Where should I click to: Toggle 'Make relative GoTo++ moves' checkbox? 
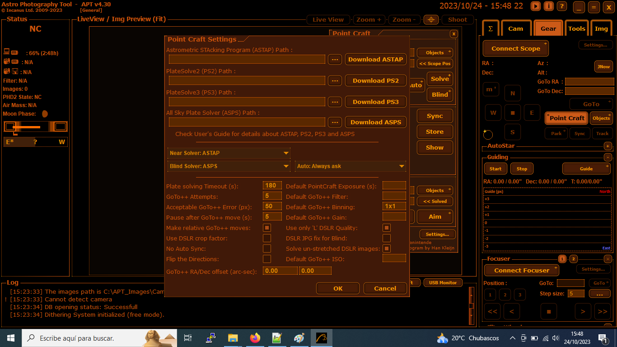[267, 228]
